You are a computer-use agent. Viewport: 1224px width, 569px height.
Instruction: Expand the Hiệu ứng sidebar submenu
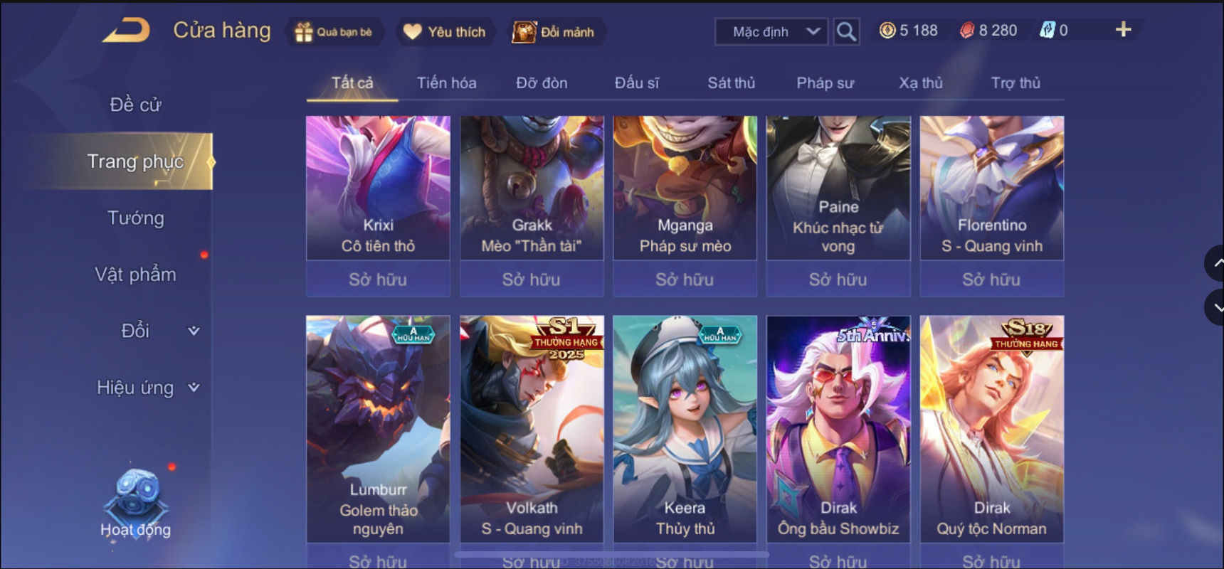click(194, 388)
